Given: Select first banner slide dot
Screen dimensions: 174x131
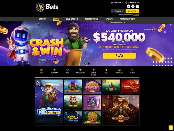Looking at the screenshot, I should [85, 64].
